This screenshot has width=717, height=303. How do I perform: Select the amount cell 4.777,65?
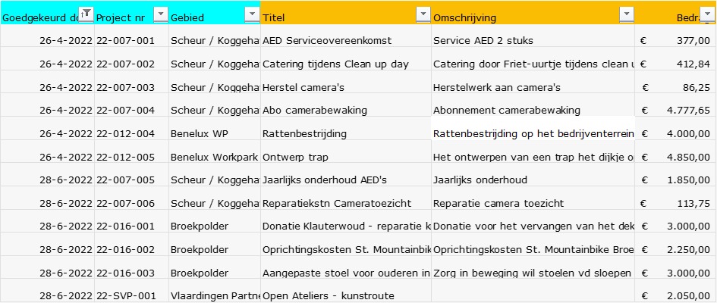point(676,110)
